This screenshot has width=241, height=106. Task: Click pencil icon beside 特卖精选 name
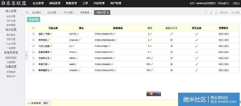click(x=49, y=40)
